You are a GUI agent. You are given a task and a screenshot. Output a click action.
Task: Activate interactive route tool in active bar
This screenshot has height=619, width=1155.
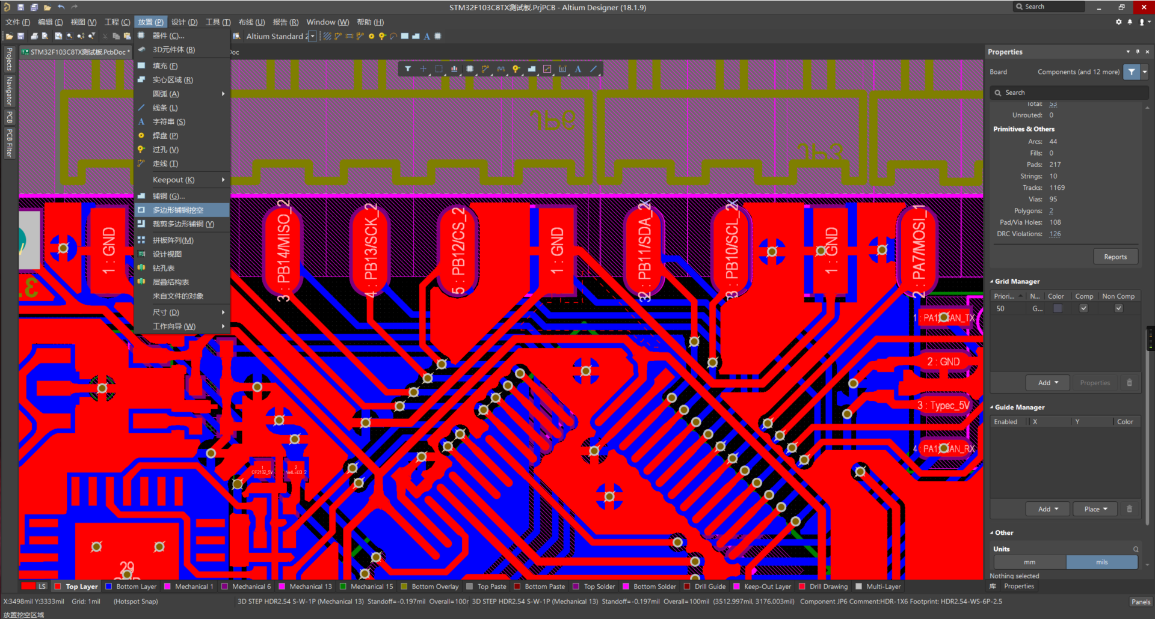coord(485,69)
